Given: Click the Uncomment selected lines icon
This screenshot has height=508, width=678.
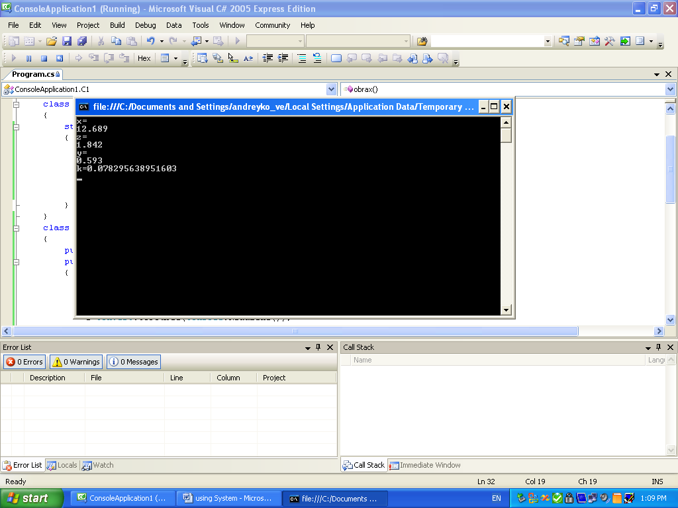Looking at the screenshot, I should point(317,58).
